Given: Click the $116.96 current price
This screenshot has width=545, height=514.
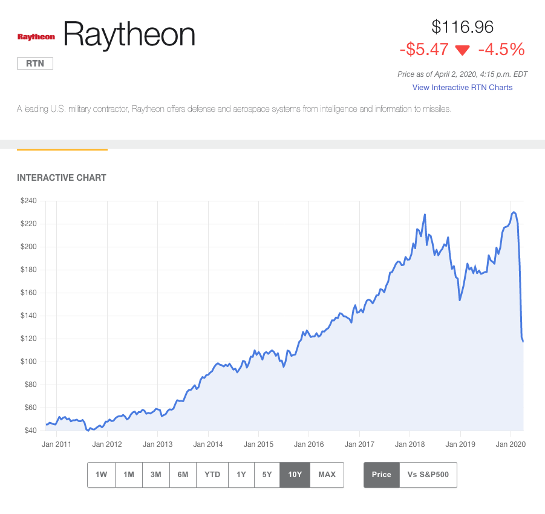Looking at the screenshot, I should (462, 27).
